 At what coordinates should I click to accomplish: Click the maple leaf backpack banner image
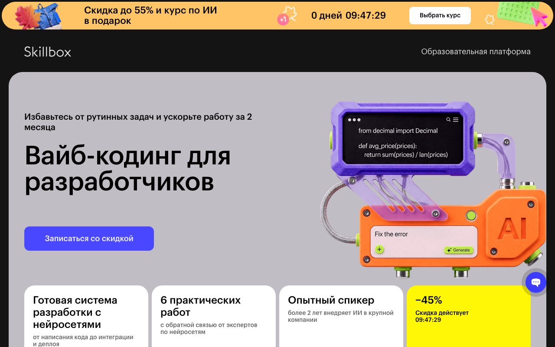click(38, 16)
